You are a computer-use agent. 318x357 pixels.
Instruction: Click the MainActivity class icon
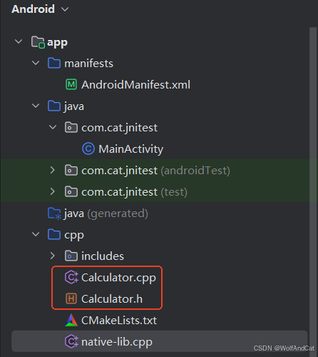88,149
